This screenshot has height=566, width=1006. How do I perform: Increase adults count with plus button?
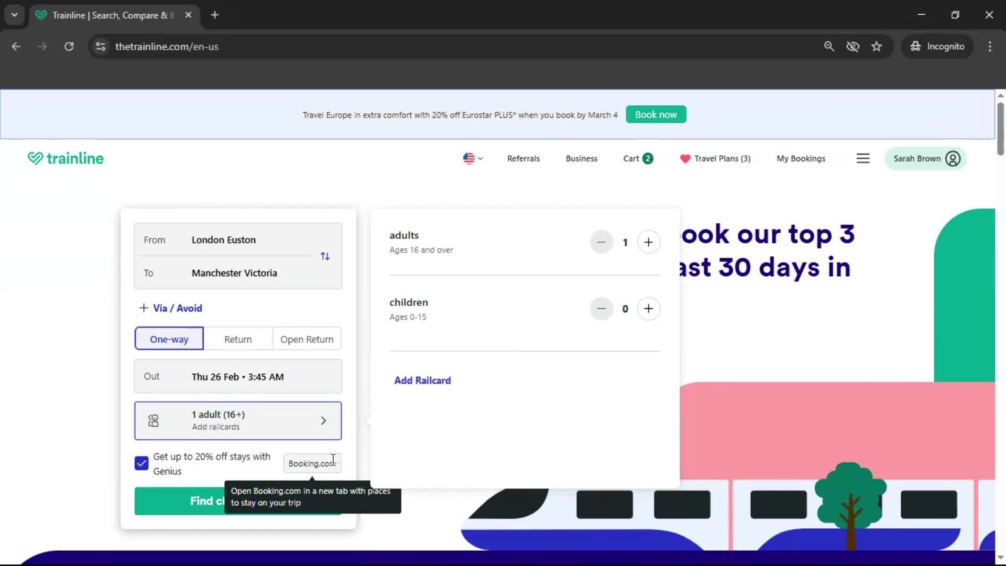pos(649,242)
